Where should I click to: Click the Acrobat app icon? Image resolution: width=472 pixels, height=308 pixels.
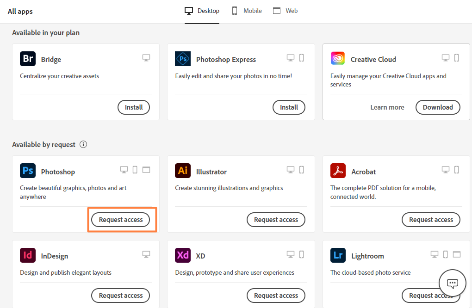[338, 171]
